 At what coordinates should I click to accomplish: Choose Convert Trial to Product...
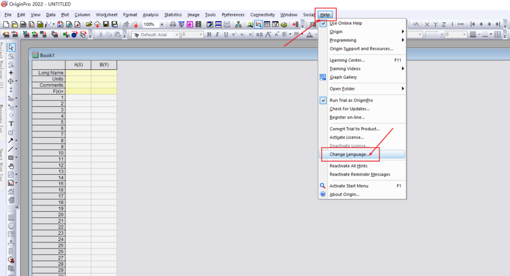click(x=362, y=129)
